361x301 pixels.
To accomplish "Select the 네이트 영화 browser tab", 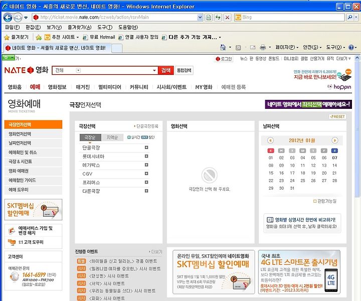I will point(58,48).
